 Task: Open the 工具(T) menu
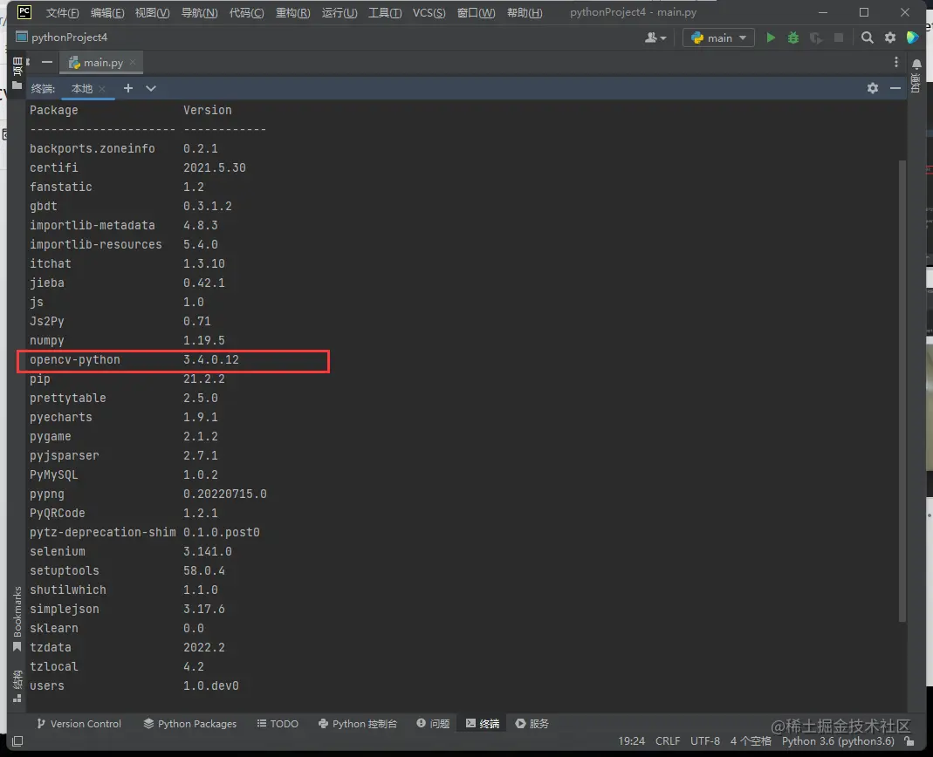[385, 12]
